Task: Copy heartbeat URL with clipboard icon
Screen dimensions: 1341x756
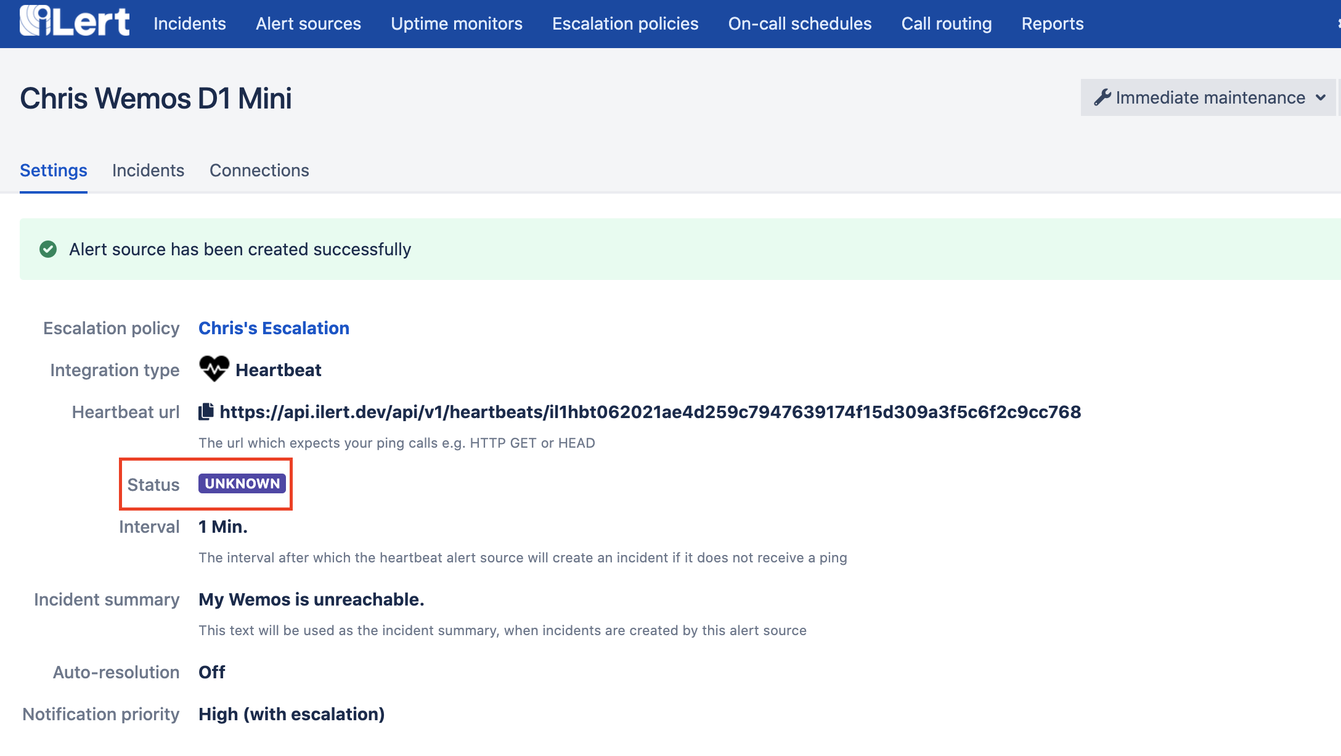Action: (206, 411)
